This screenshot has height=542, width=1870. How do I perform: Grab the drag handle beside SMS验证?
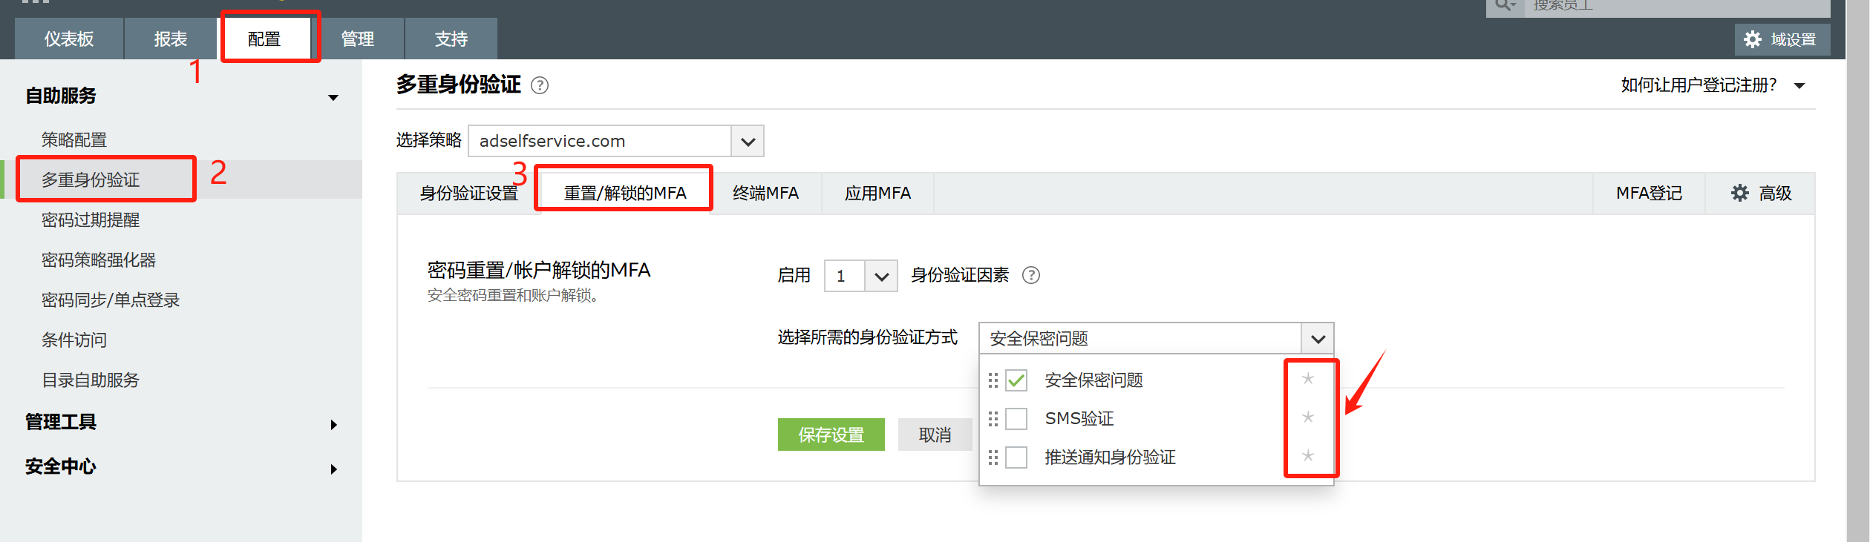click(993, 419)
